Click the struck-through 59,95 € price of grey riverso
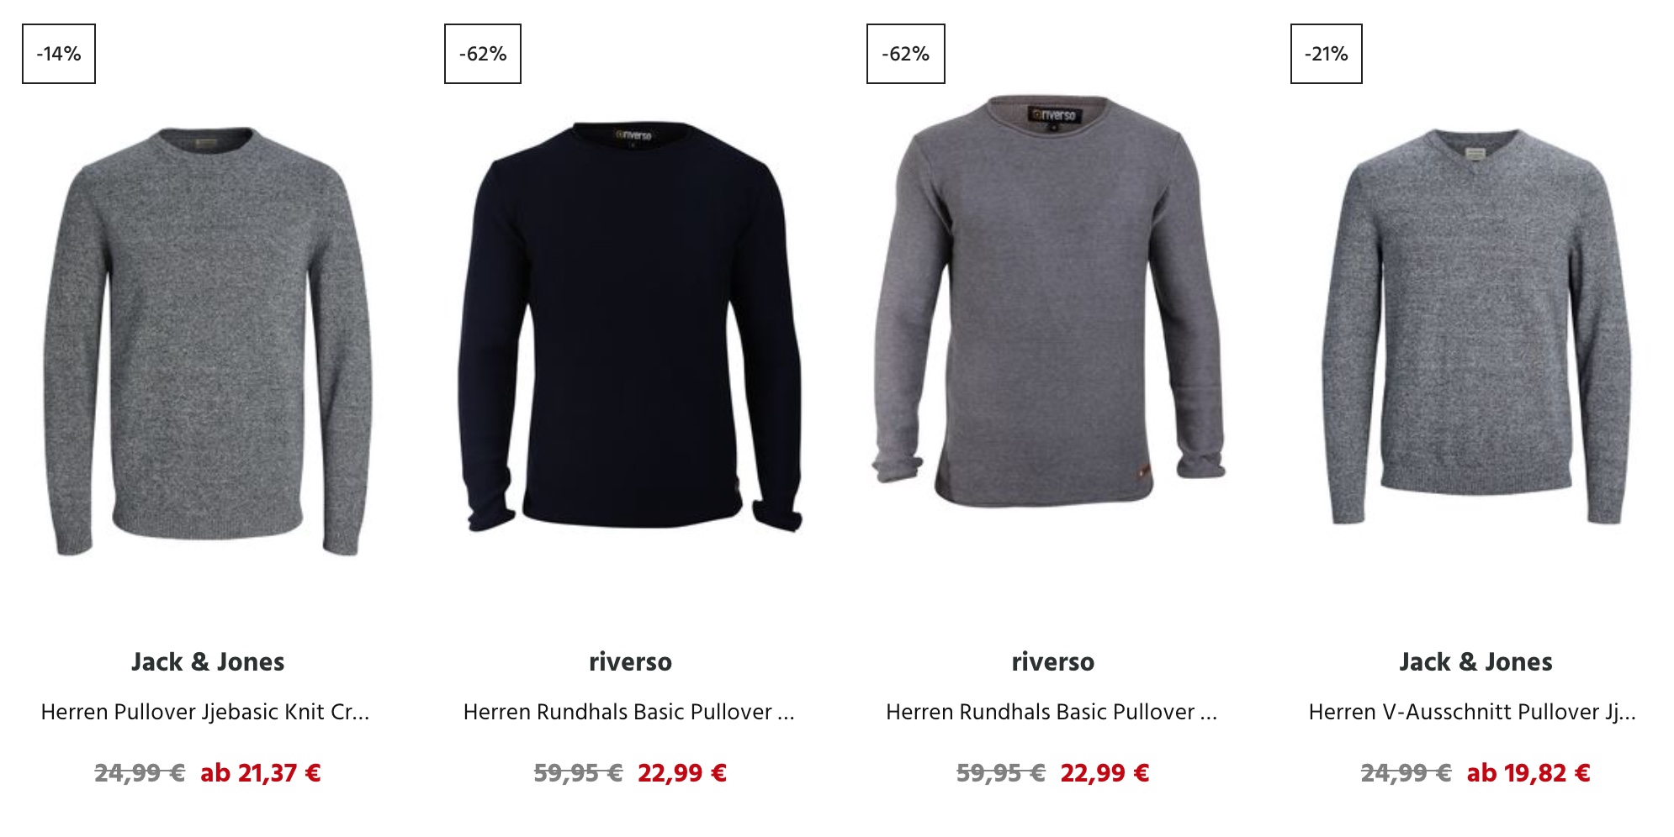The height and width of the screenshot is (837, 1674). click(x=1001, y=773)
